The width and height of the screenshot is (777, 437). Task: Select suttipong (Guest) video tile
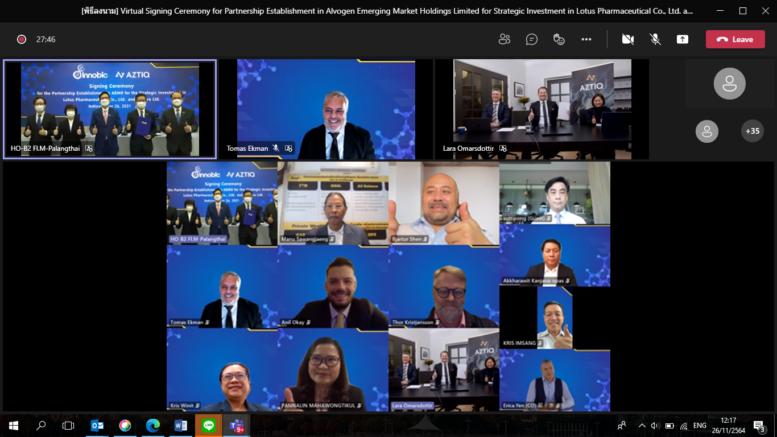point(555,193)
